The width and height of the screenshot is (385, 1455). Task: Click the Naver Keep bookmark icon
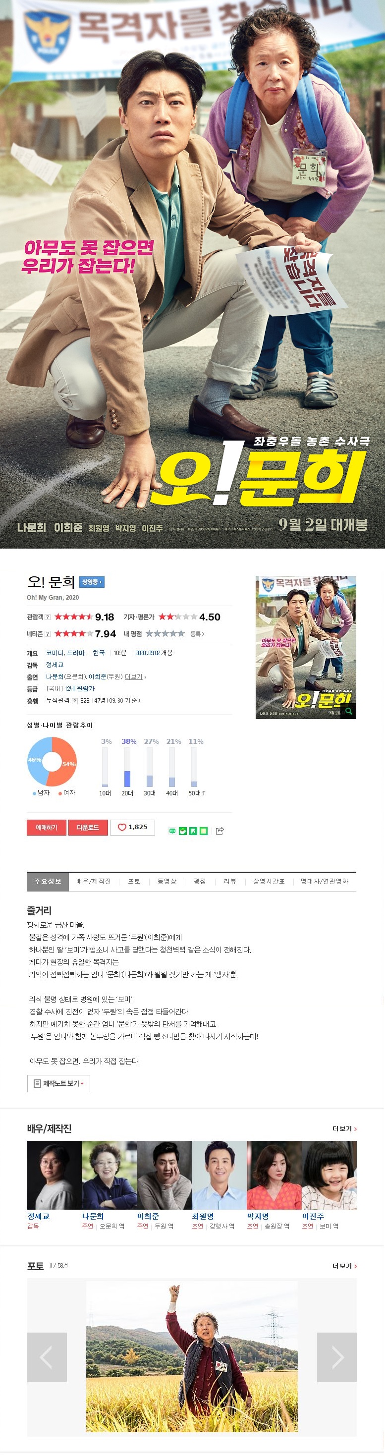click(193, 831)
